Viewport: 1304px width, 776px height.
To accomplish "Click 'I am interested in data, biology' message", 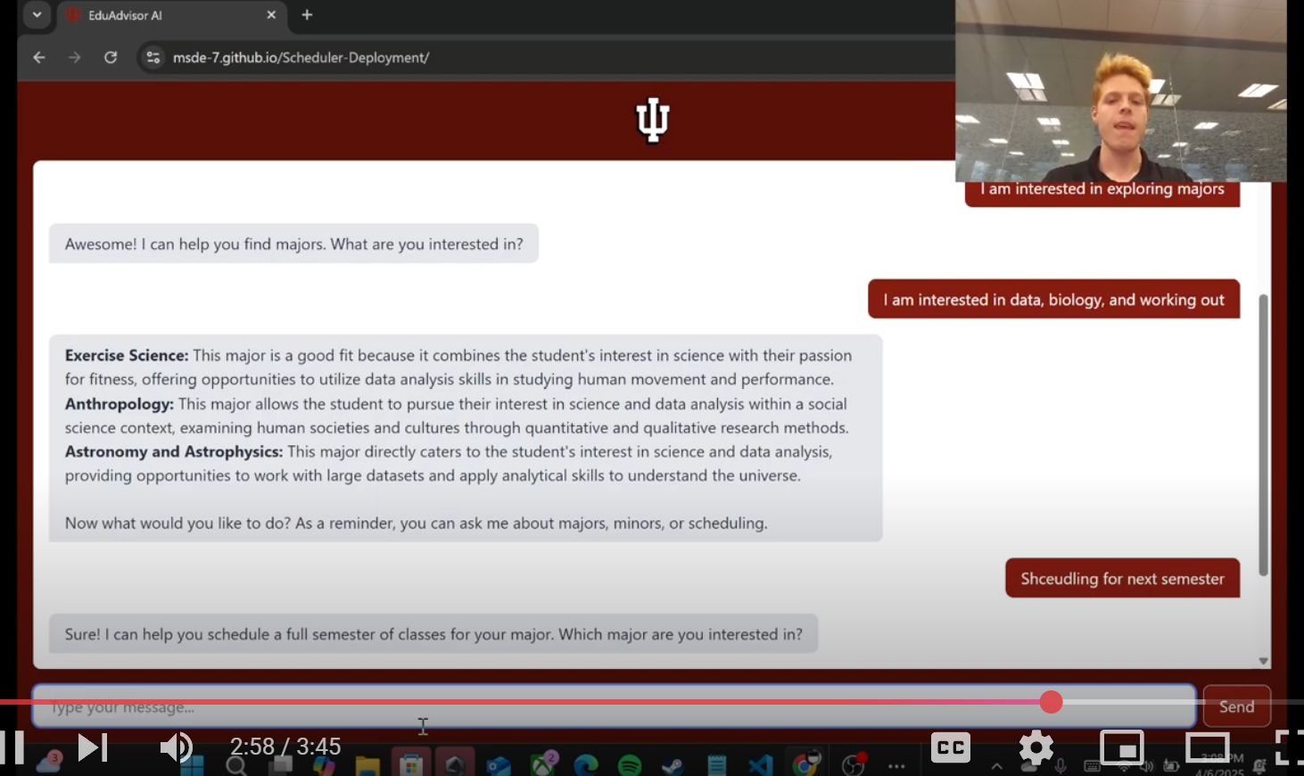I will click(x=1053, y=300).
